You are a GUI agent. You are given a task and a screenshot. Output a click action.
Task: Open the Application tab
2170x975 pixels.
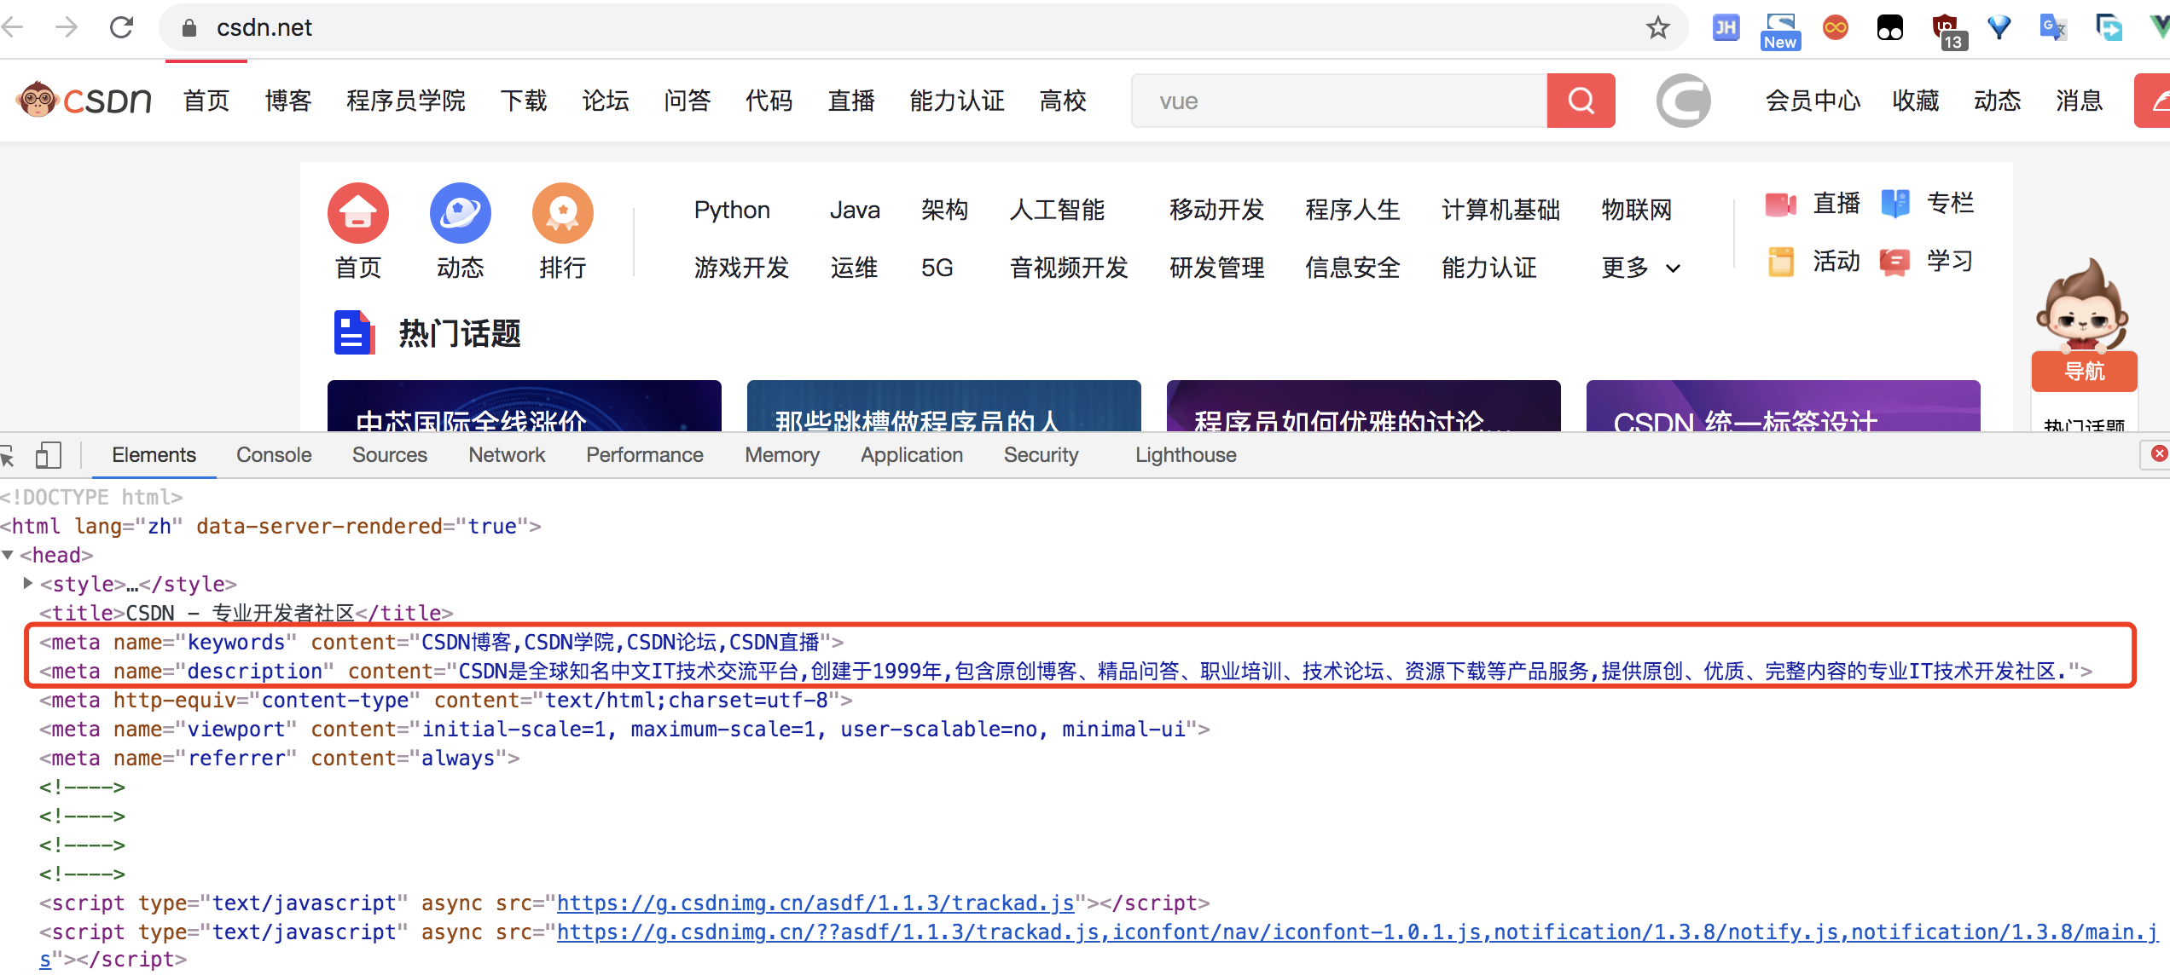pos(912,455)
